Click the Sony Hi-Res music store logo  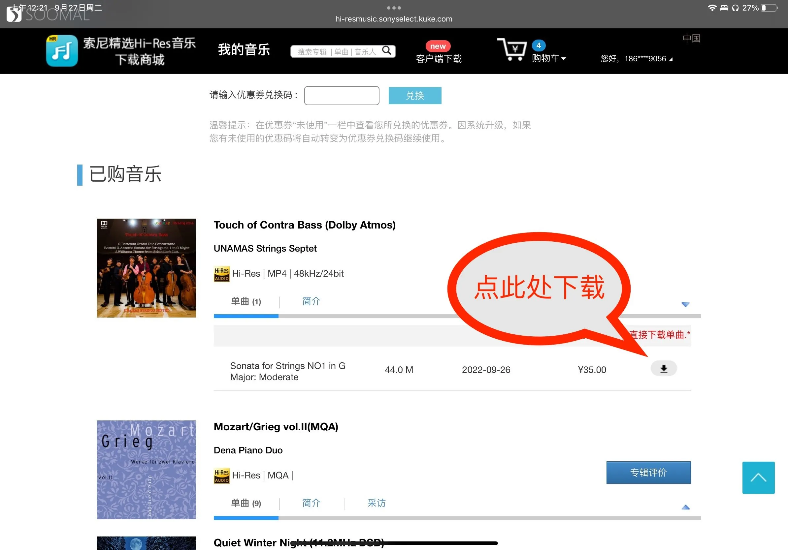pos(121,51)
